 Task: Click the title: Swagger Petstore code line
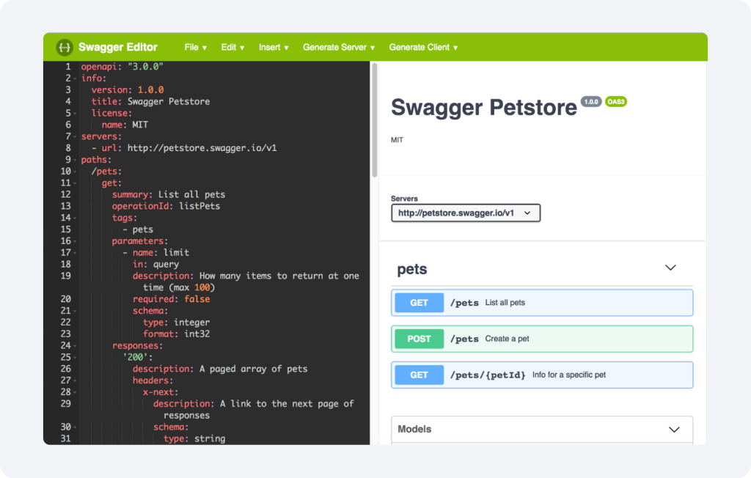tap(150, 102)
